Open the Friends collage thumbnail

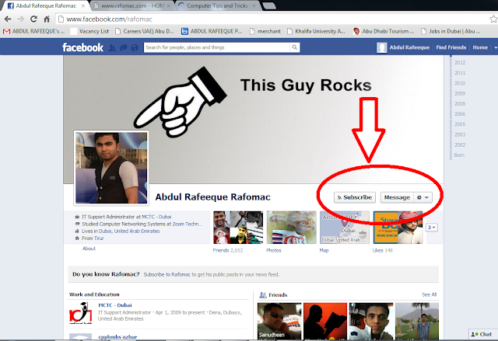click(x=238, y=228)
